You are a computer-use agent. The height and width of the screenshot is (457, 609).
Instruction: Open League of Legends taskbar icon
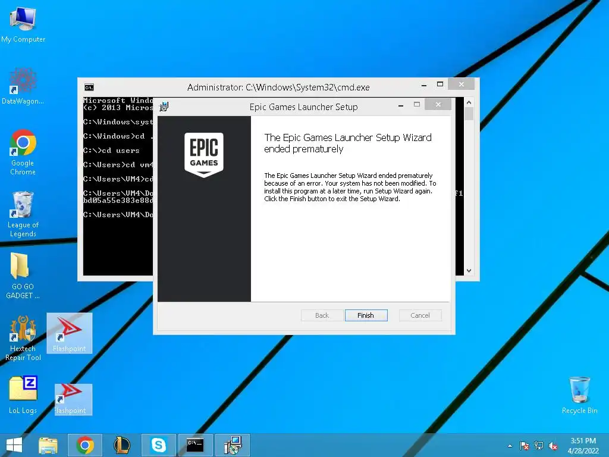click(121, 445)
